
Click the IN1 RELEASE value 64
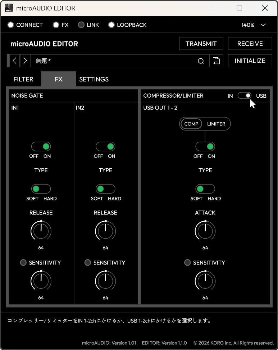click(41, 248)
